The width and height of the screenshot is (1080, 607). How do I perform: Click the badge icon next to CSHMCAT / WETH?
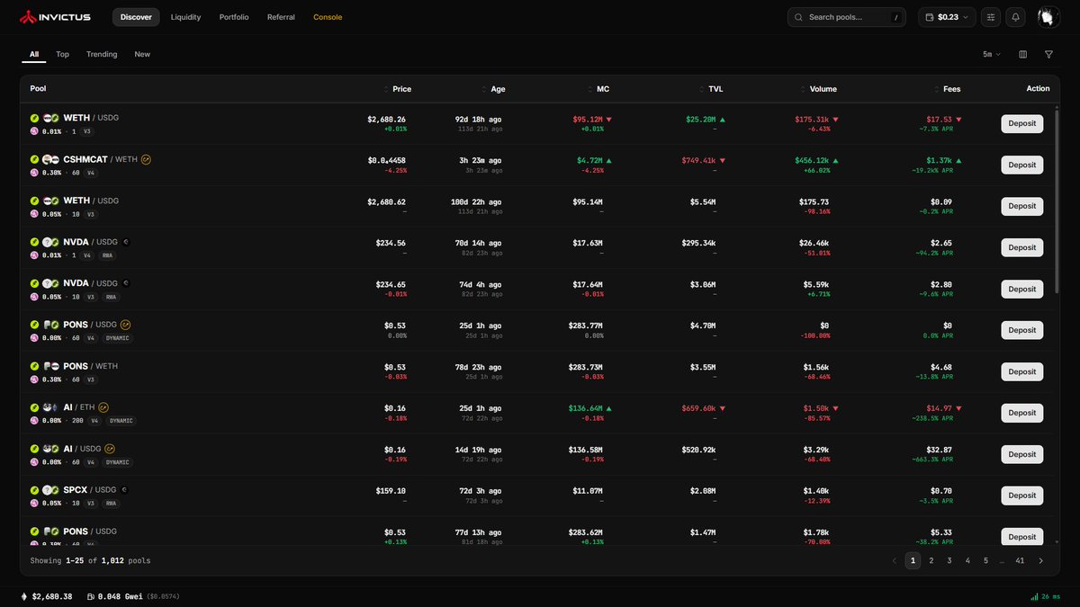pos(146,160)
